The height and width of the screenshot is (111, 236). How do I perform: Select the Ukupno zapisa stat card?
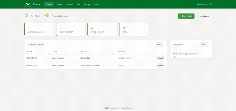(71, 29)
